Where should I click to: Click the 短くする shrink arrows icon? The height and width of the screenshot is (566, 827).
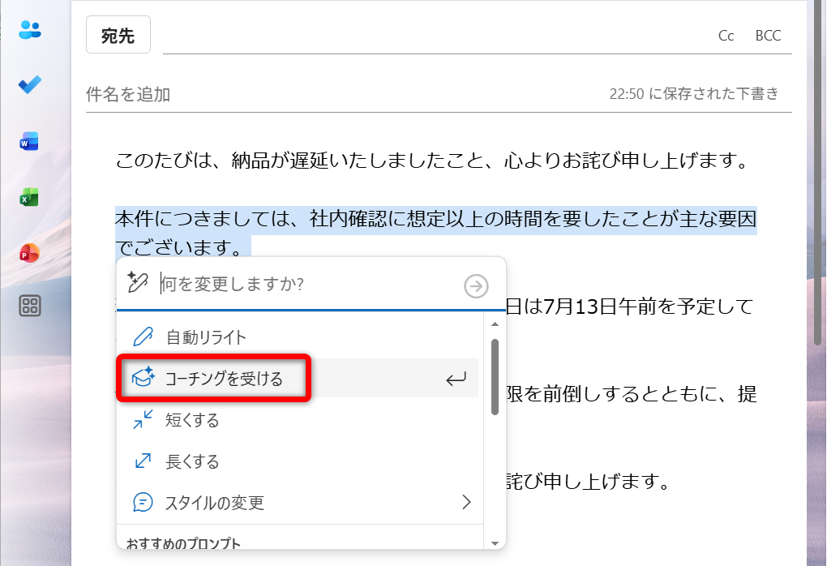click(143, 419)
